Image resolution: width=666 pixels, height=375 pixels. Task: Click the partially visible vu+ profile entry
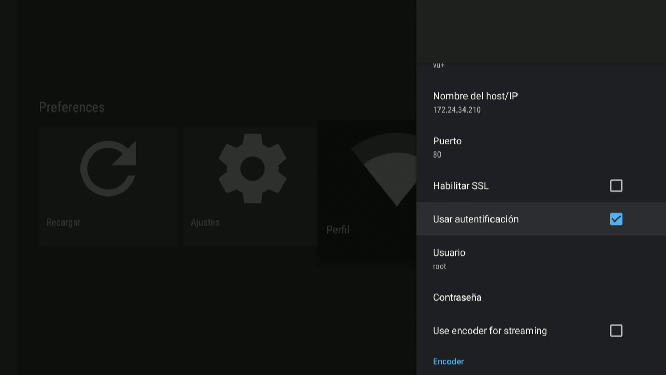click(x=439, y=65)
